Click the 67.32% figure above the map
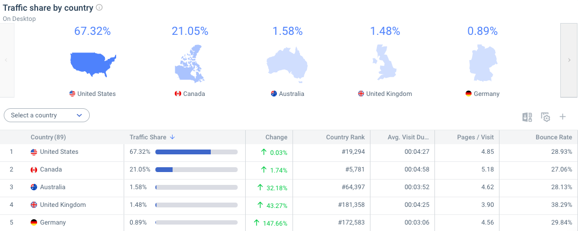The height and width of the screenshot is (231, 578). coord(92,31)
